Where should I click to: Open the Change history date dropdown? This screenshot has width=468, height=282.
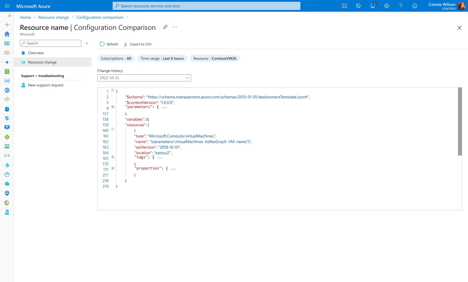(x=144, y=78)
